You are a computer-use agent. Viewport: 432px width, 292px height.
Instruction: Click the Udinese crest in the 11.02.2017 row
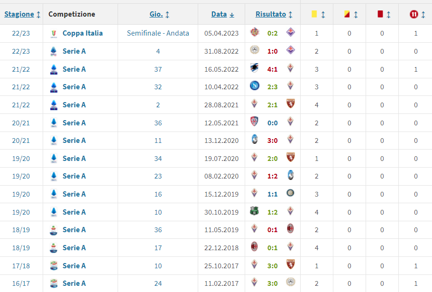point(290,283)
